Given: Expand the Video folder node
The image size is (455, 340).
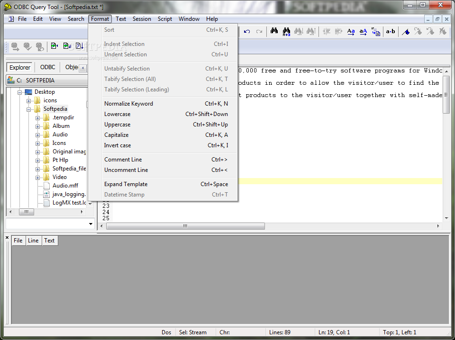Looking at the screenshot, I should pos(37,178).
